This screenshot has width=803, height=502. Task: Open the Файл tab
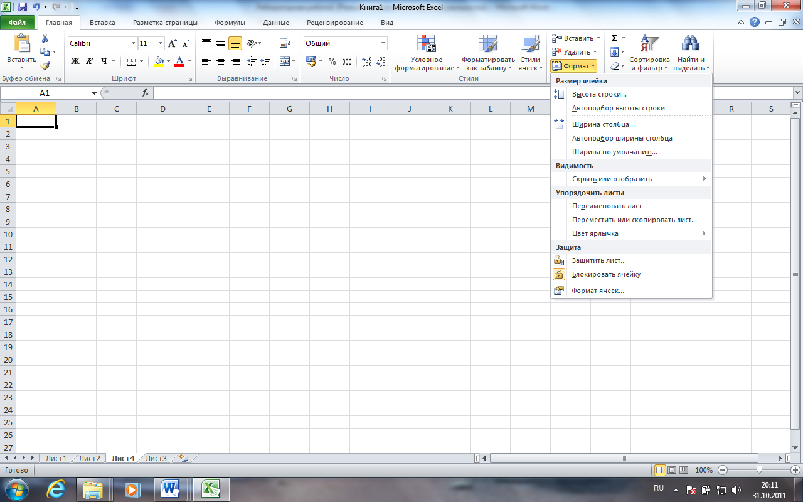[x=18, y=23]
